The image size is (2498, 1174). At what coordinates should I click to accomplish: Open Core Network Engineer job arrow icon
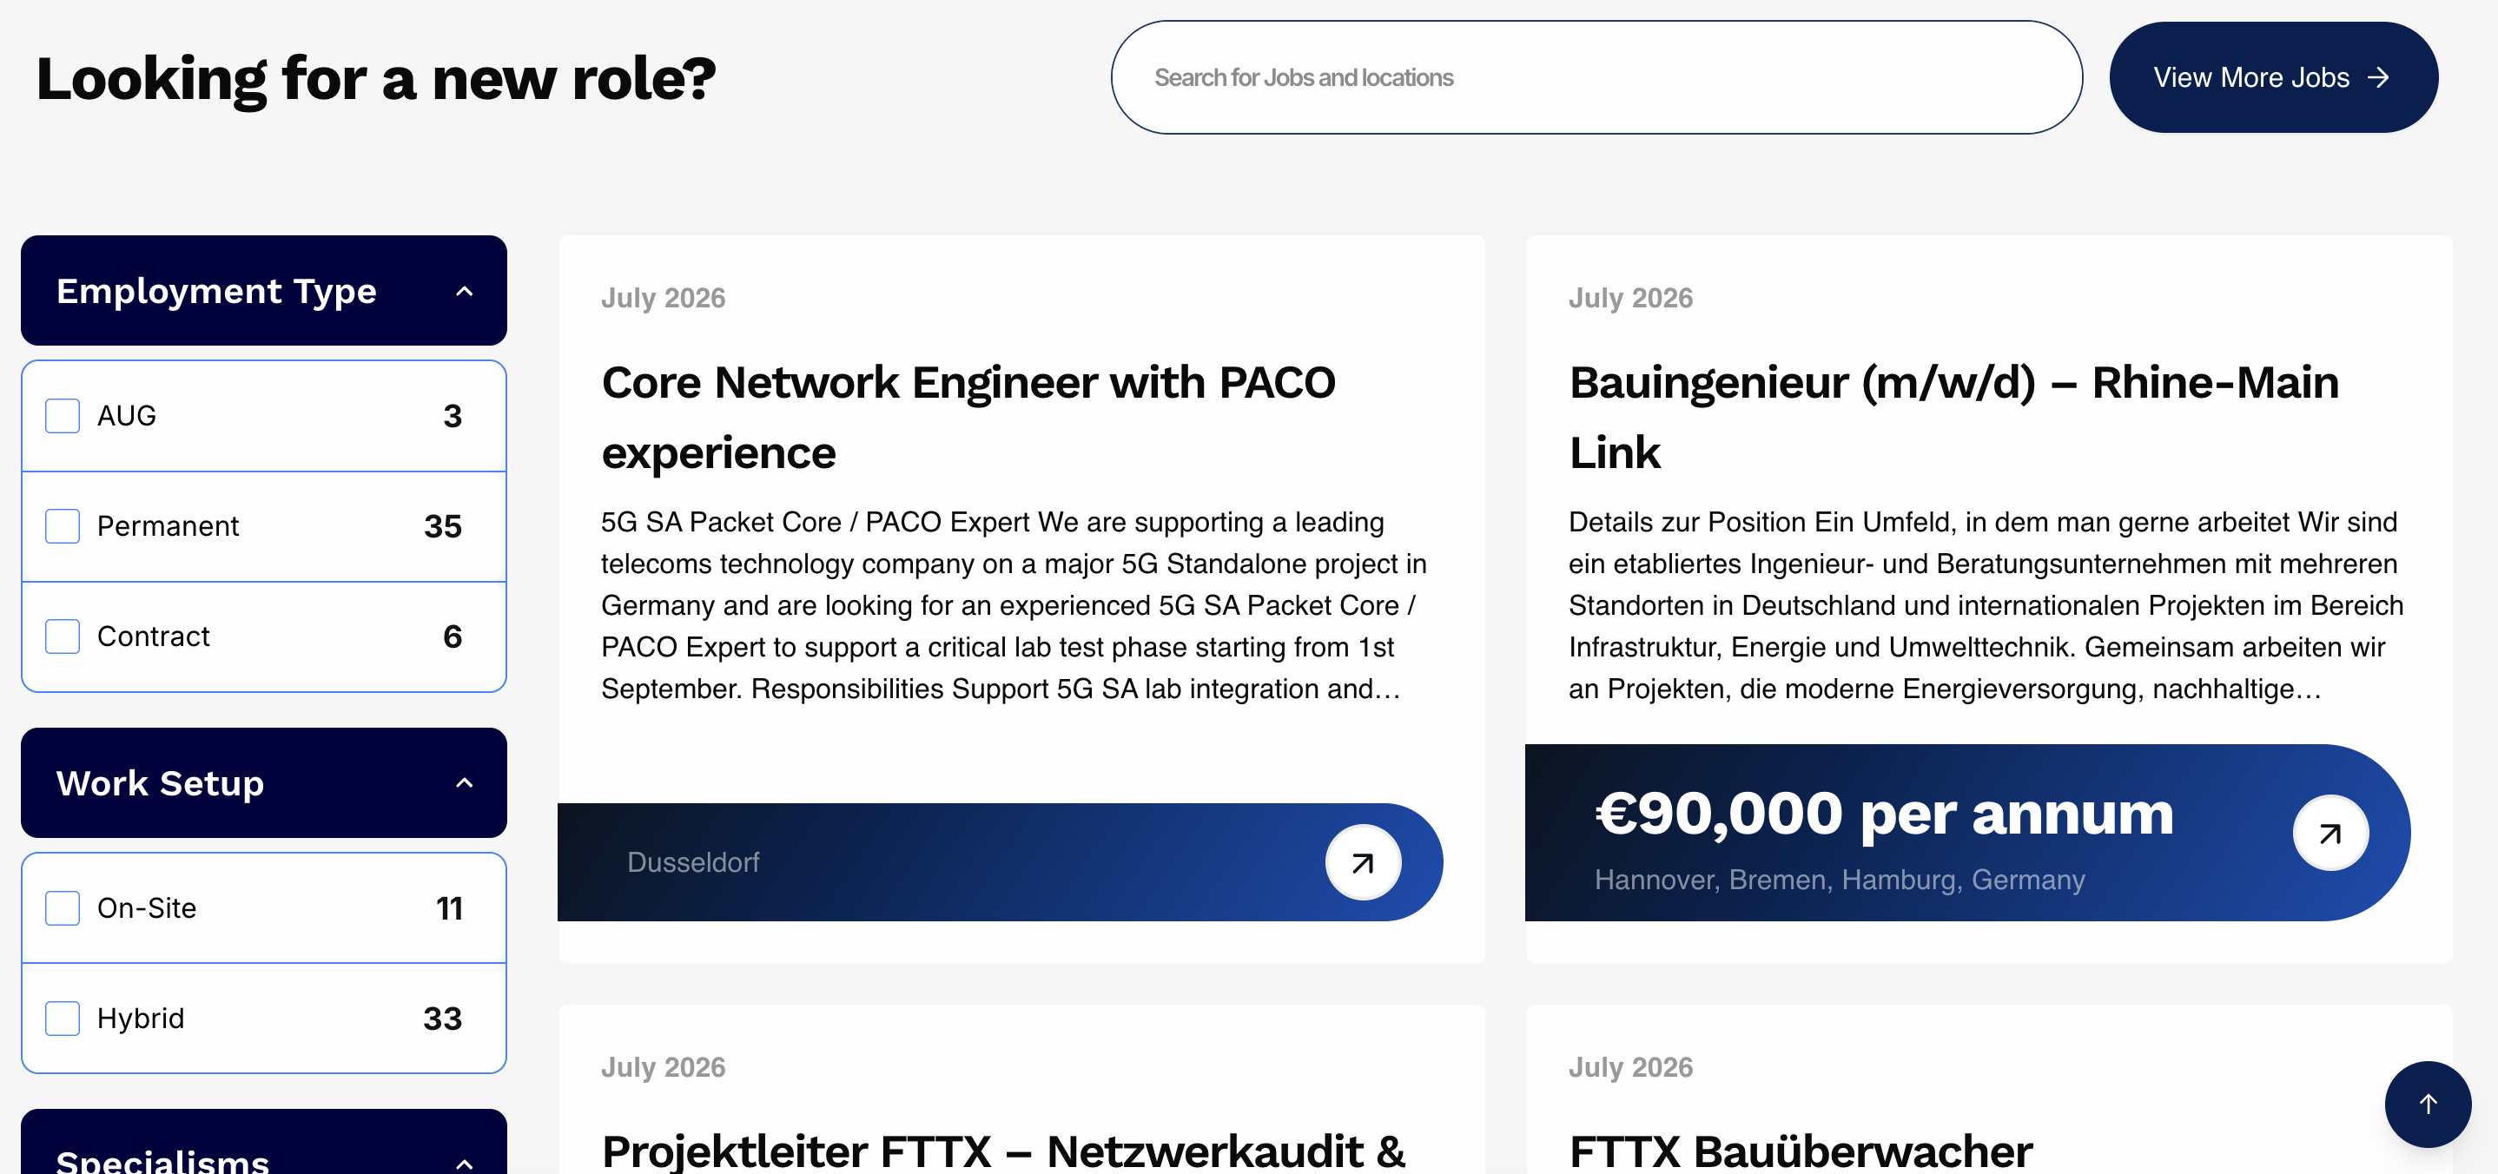tap(1363, 862)
